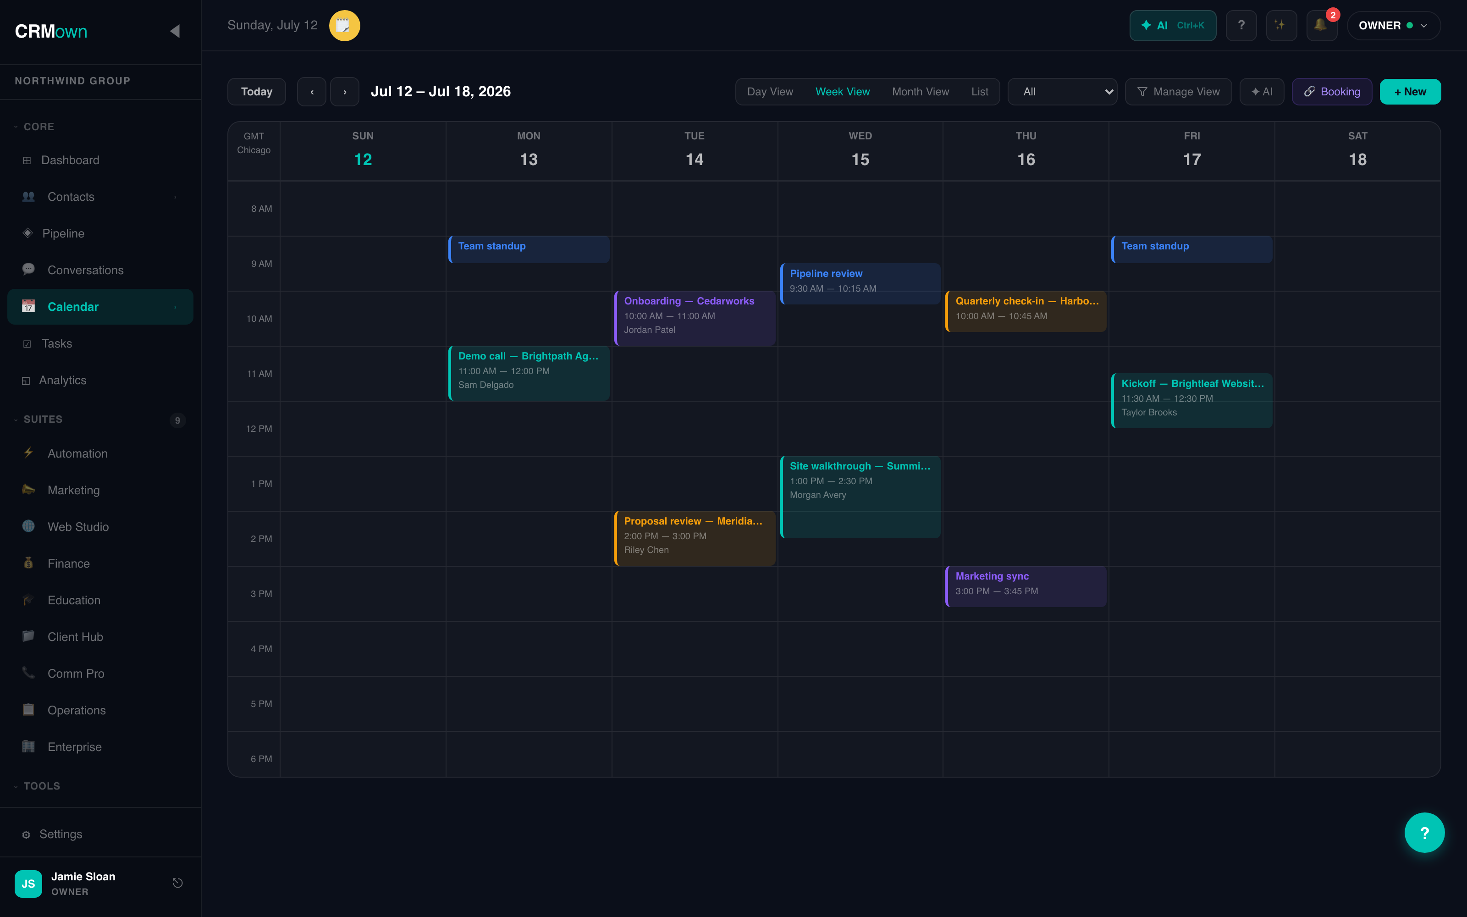
Task: Click the Dashboard grid icon
Action: click(x=27, y=160)
